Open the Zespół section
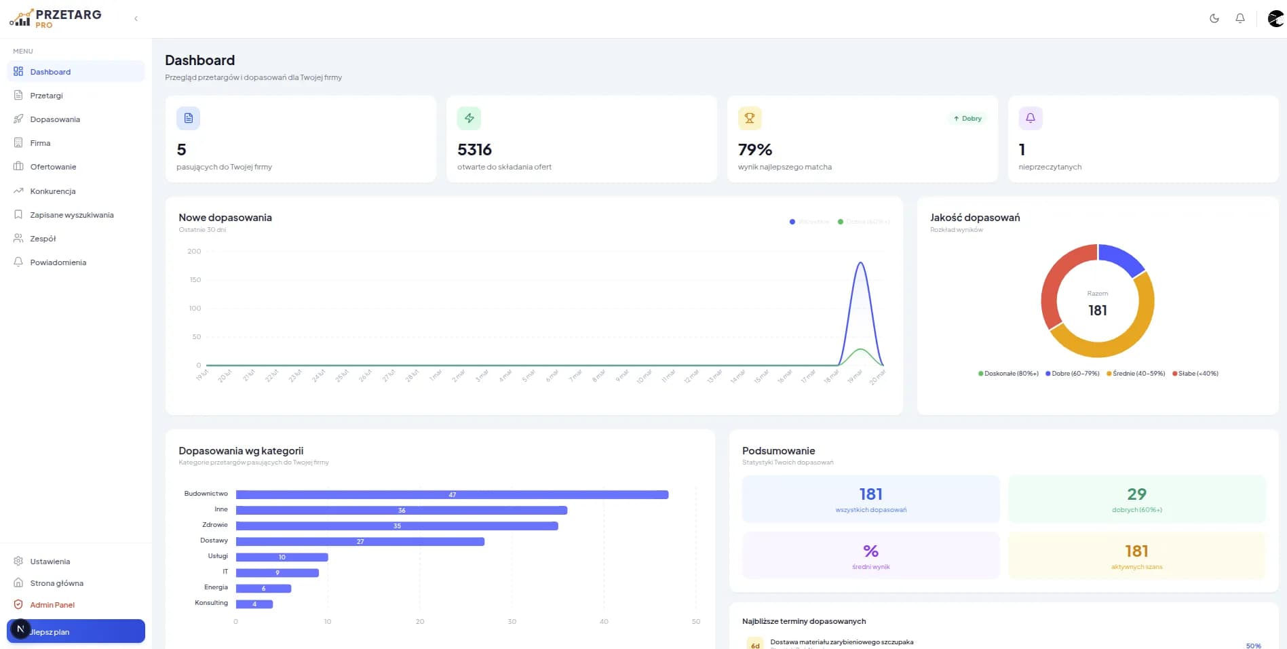The width and height of the screenshot is (1287, 649). coord(42,238)
